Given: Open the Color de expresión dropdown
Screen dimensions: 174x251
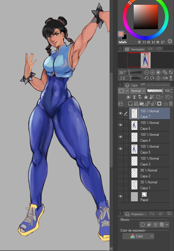Looking at the screenshot, I should (x=138, y=236).
